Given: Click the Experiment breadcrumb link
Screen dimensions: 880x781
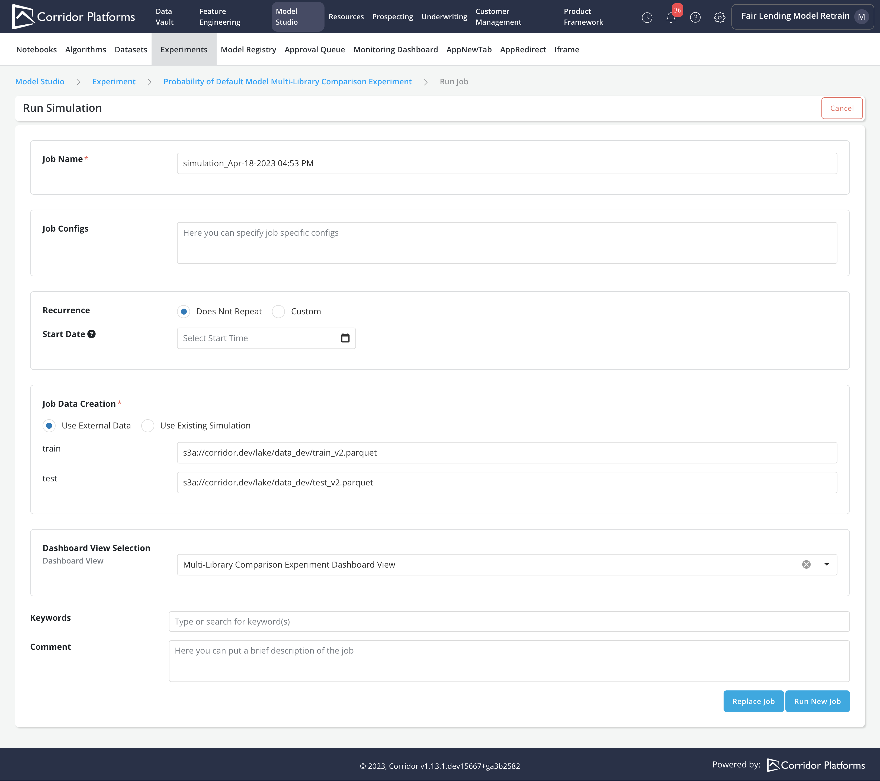Looking at the screenshot, I should [114, 81].
